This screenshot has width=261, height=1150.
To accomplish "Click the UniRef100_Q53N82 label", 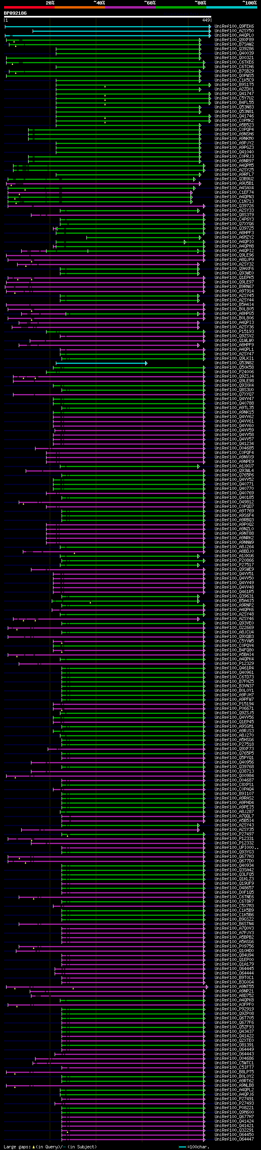I will click(234, 363).
